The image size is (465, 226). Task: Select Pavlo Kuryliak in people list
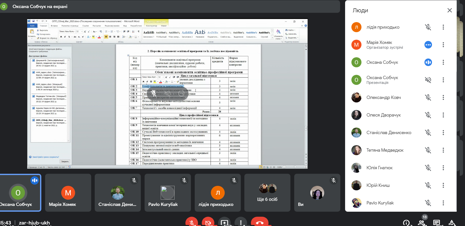pos(380,203)
